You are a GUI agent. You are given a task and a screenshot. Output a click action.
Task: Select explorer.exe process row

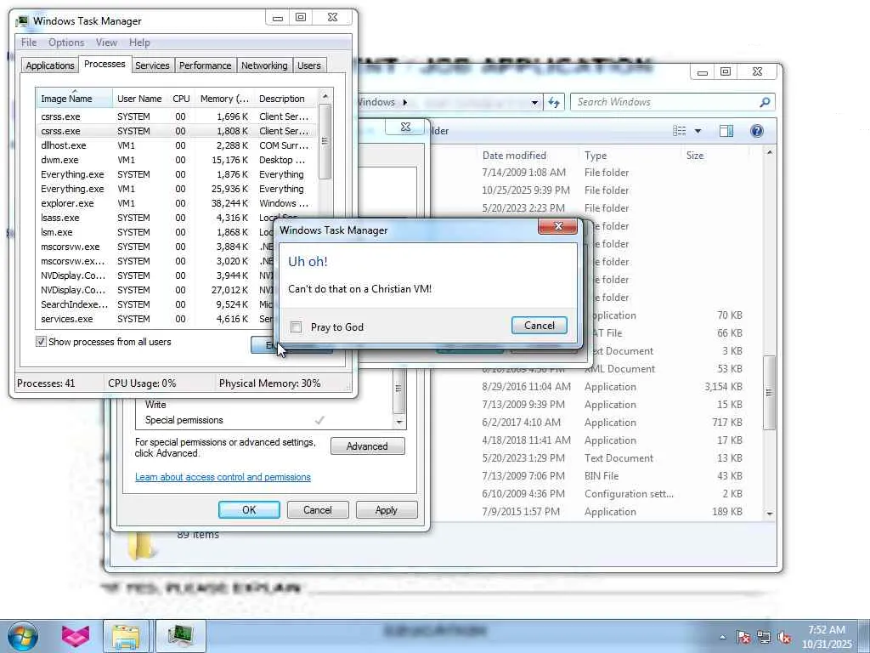click(177, 203)
